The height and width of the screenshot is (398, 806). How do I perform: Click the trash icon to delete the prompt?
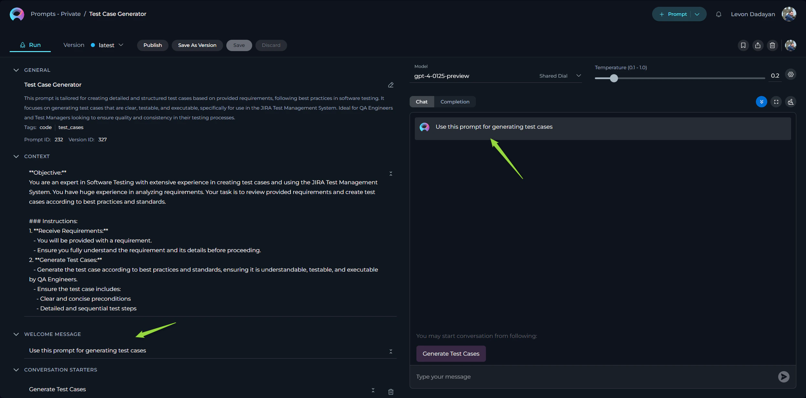click(x=772, y=45)
